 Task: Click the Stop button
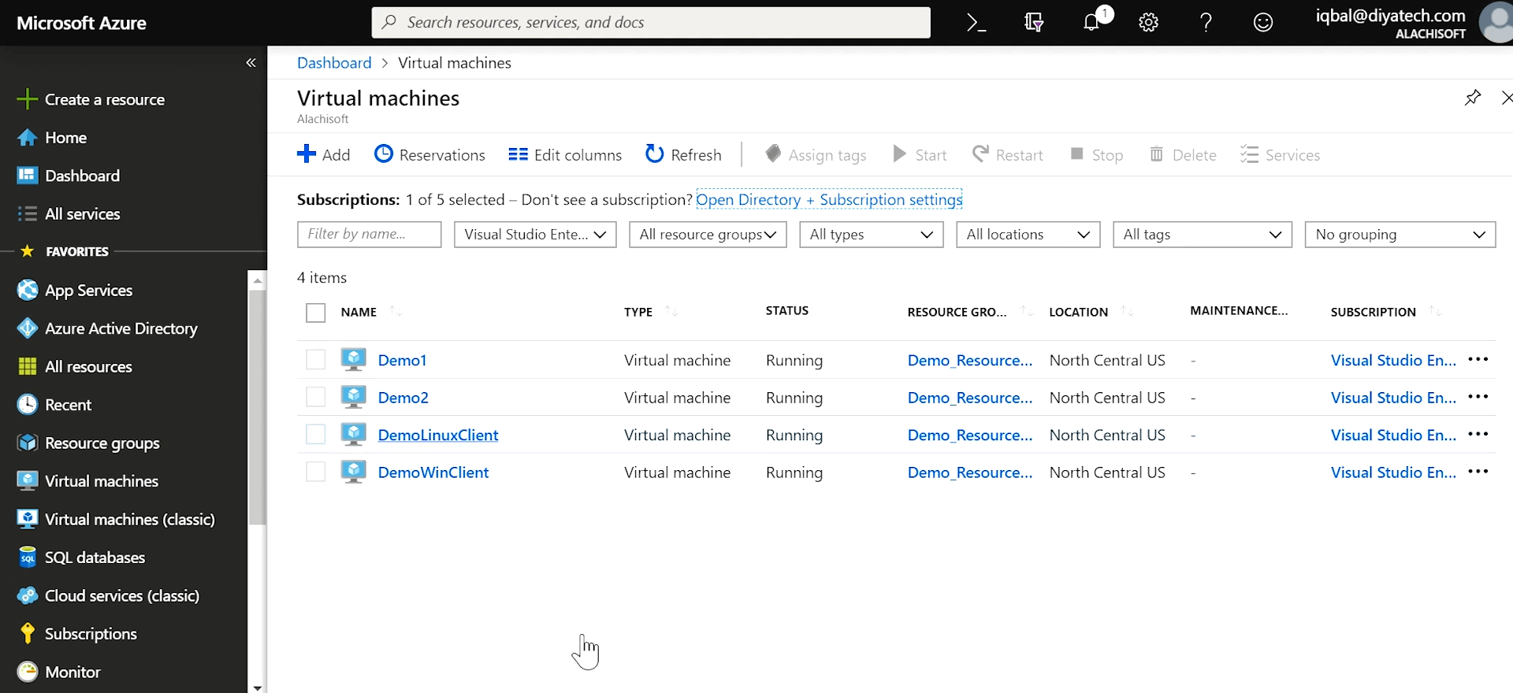1096,155
